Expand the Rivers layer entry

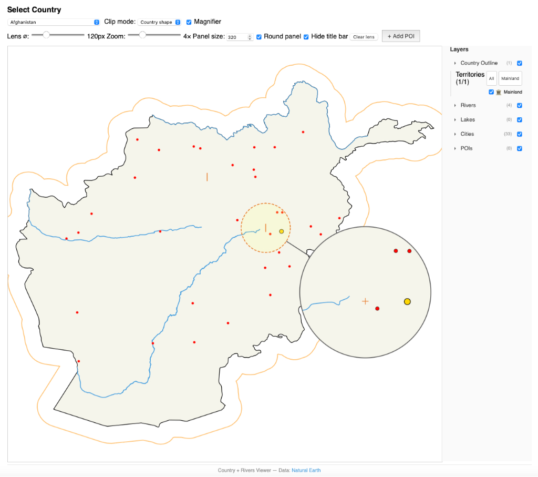pos(454,105)
